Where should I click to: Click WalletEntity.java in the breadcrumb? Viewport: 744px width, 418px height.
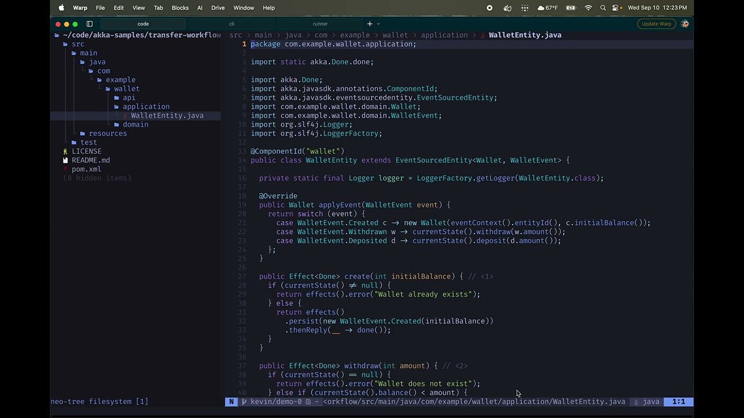tap(525, 35)
